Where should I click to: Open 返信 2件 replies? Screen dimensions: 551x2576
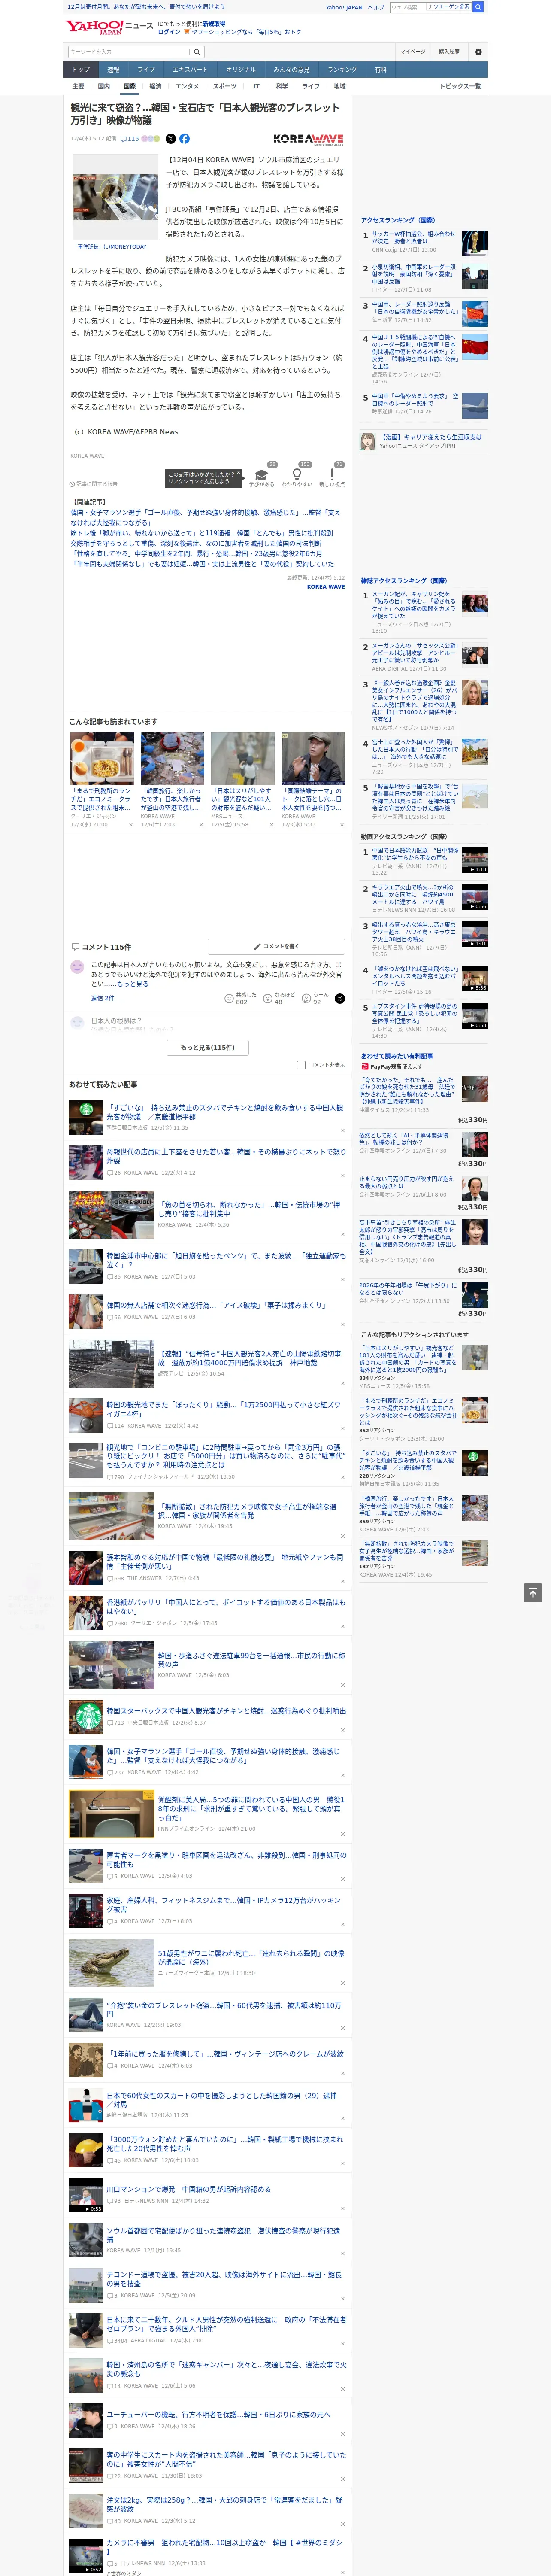click(x=103, y=998)
